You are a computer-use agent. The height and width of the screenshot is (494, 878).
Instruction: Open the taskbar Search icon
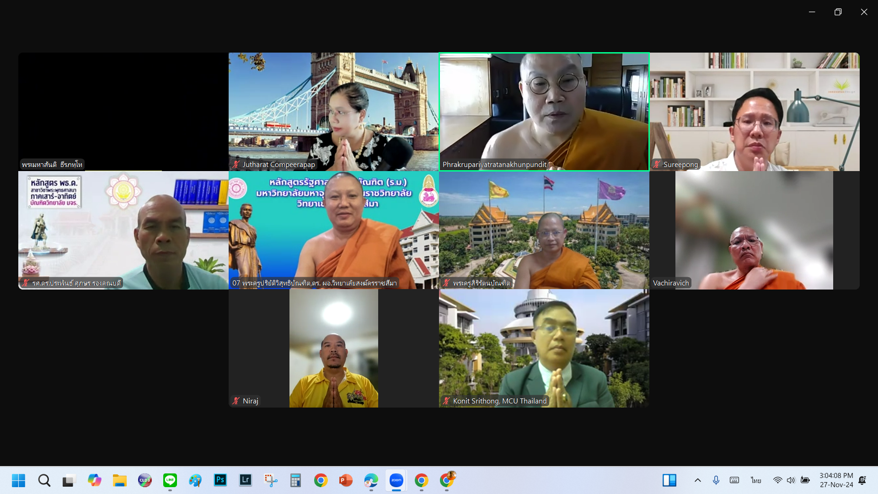coord(44,480)
